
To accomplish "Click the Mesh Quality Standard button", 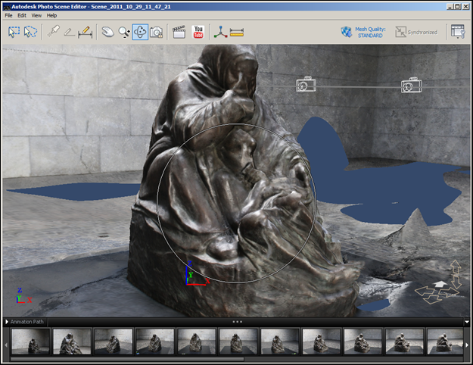I will [366, 32].
